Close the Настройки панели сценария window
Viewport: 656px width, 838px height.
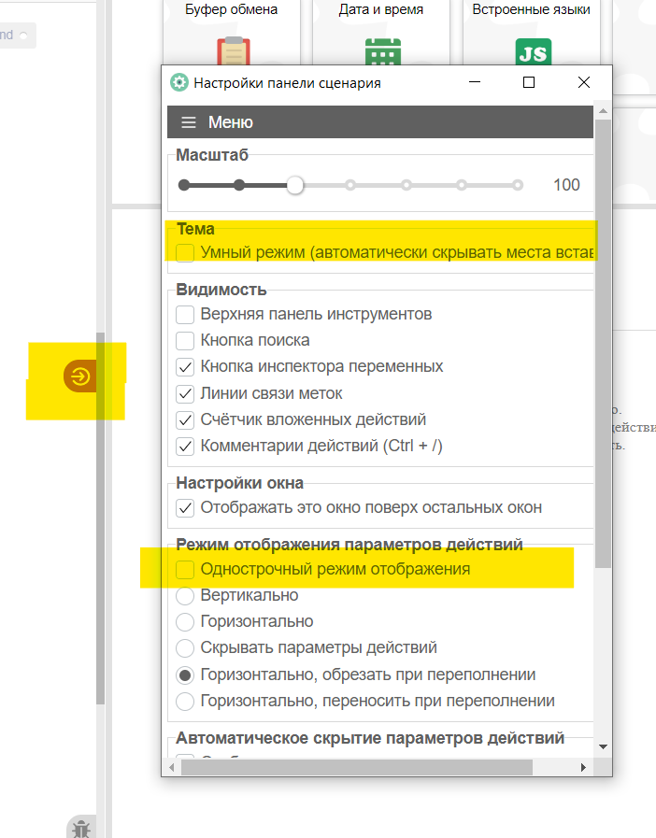tap(584, 82)
